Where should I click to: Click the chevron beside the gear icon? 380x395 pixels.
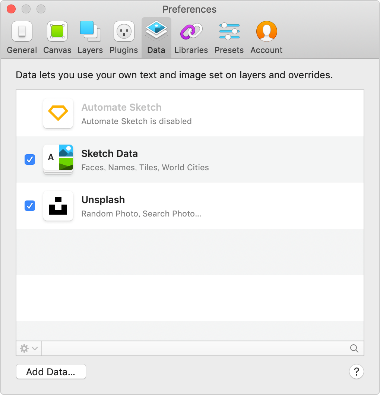click(x=35, y=349)
